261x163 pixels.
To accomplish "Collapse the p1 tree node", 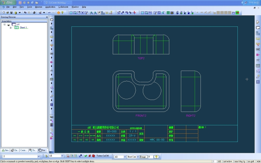I will pyautogui.click(x=4, y=25).
